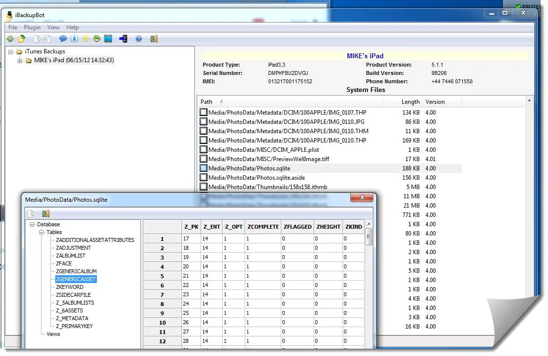Click the Z_PK column header
Screen dimensions: 548x356
click(x=191, y=227)
